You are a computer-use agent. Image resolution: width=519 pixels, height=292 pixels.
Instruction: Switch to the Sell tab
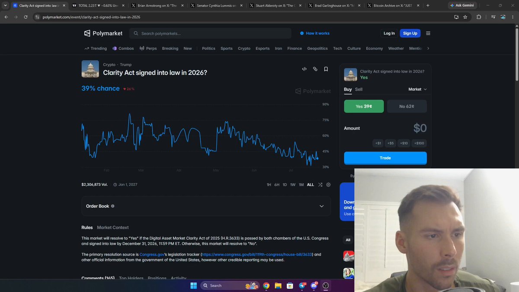coord(359,89)
